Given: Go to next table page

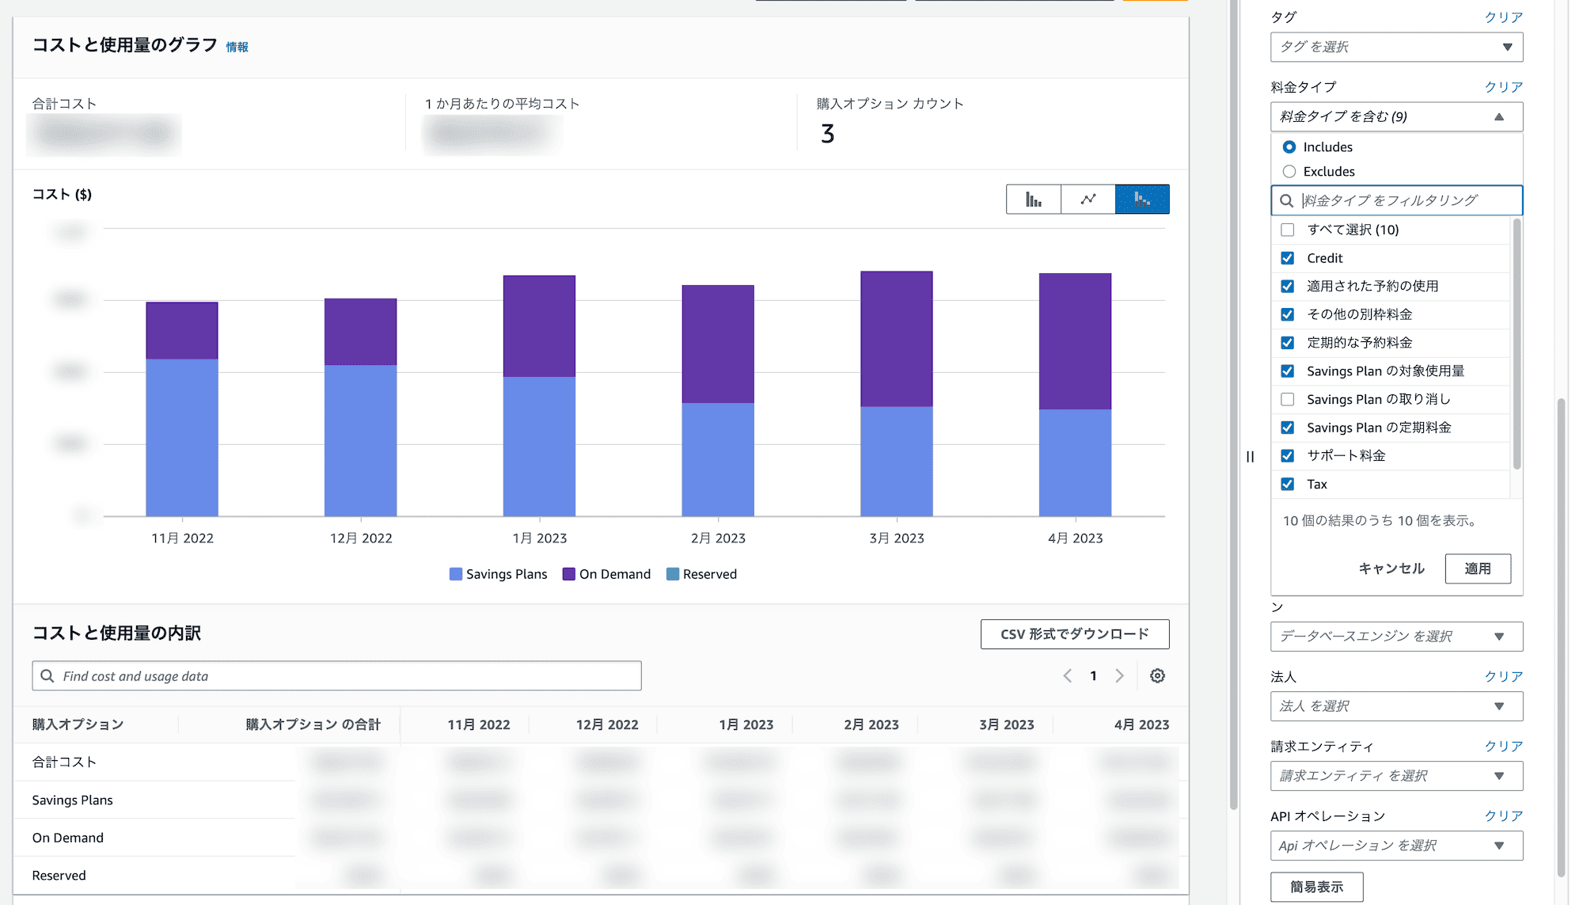Looking at the screenshot, I should tap(1119, 675).
